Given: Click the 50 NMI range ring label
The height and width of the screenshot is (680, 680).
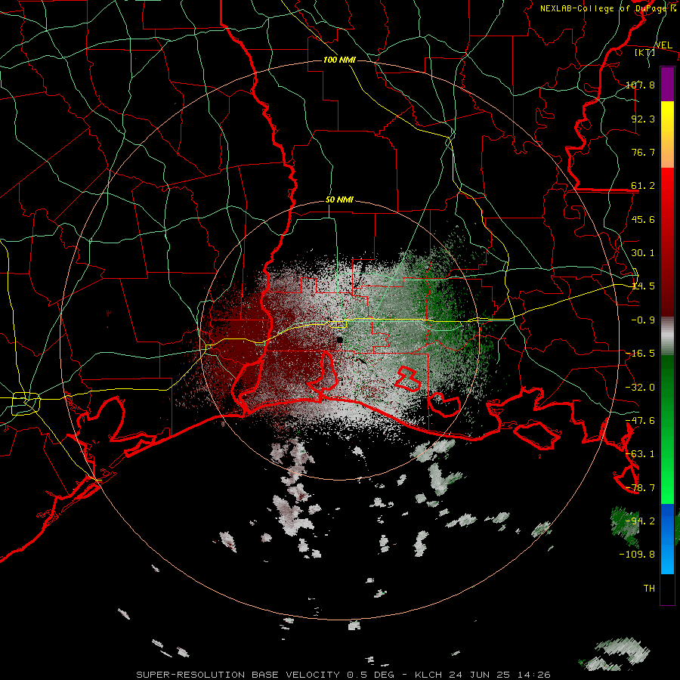Looking at the screenshot, I should tap(339, 200).
